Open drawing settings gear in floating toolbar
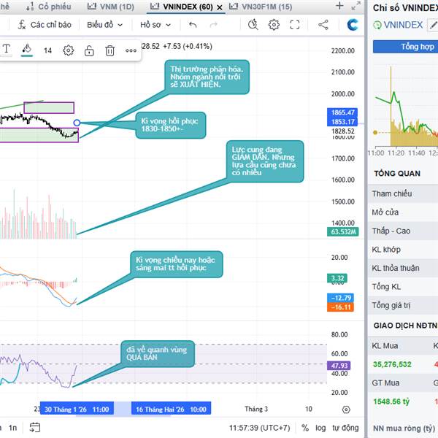 68,50
